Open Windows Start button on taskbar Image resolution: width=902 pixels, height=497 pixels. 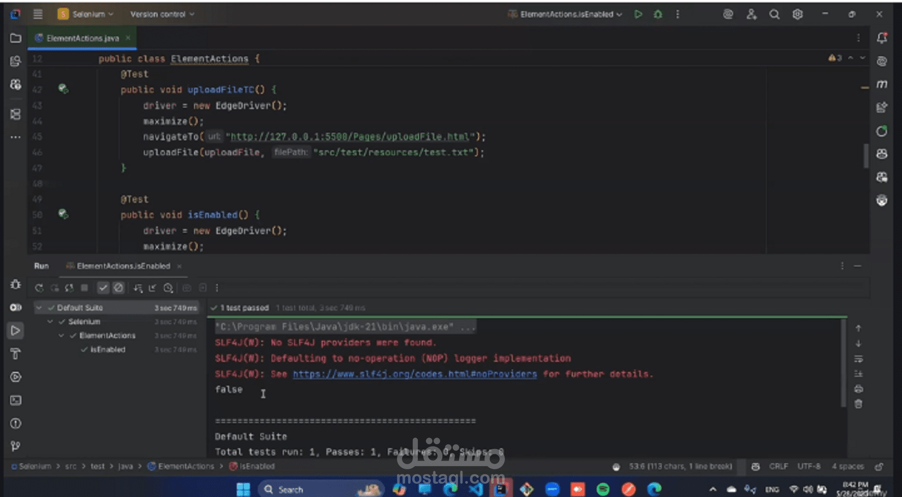click(243, 489)
